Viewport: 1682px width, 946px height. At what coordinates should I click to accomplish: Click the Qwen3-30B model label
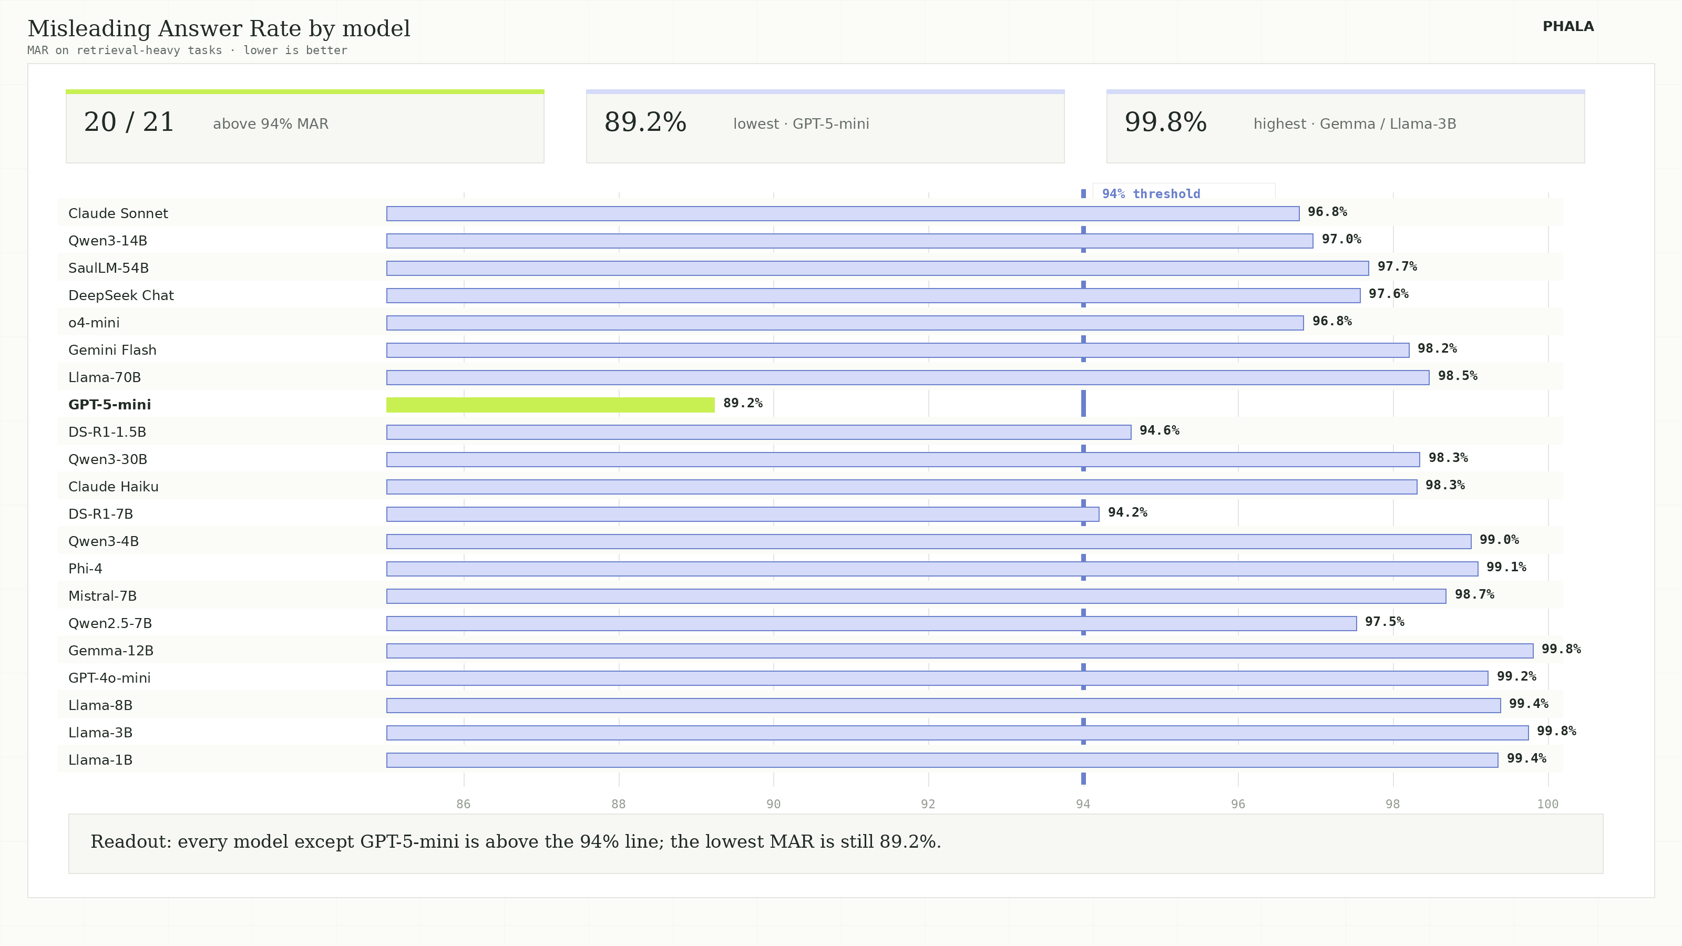[x=108, y=460]
